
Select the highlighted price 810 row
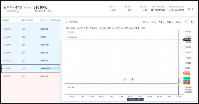click(x=31, y=68)
